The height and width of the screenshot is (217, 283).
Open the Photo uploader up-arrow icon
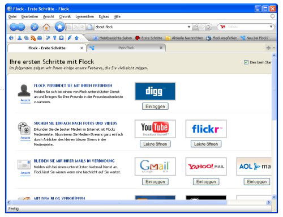click(x=76, y=38)
